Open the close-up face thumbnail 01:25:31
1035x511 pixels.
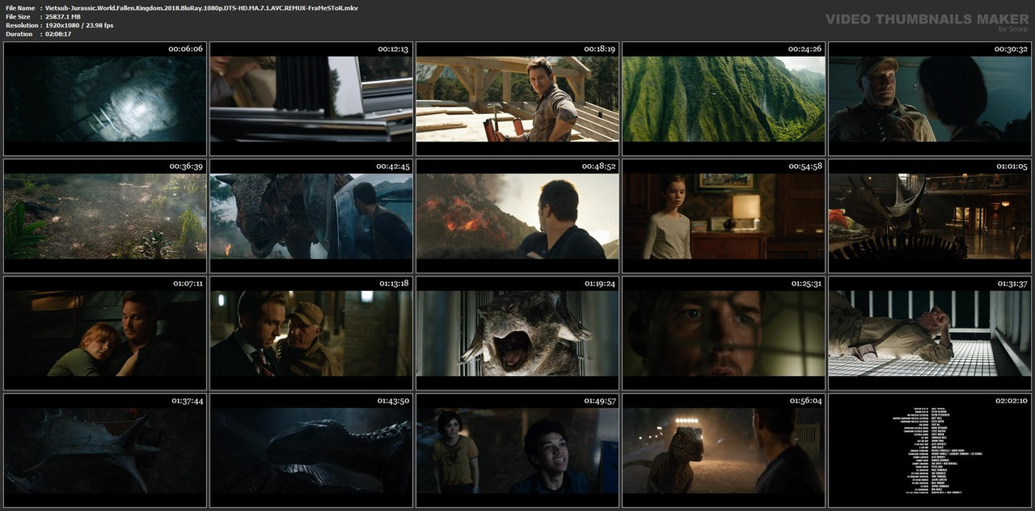point(724,333)
